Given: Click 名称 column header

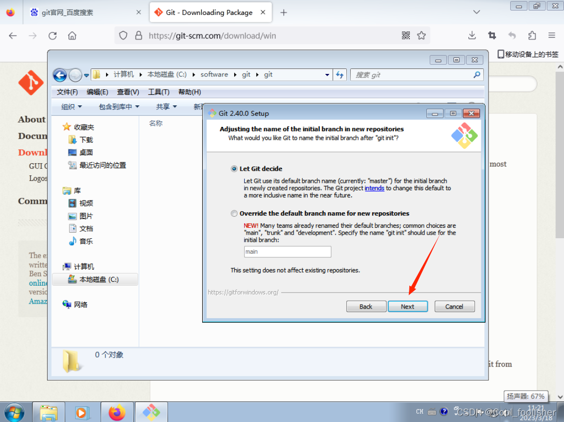Looking at the screenshot, I should click(x=156, y=123).
